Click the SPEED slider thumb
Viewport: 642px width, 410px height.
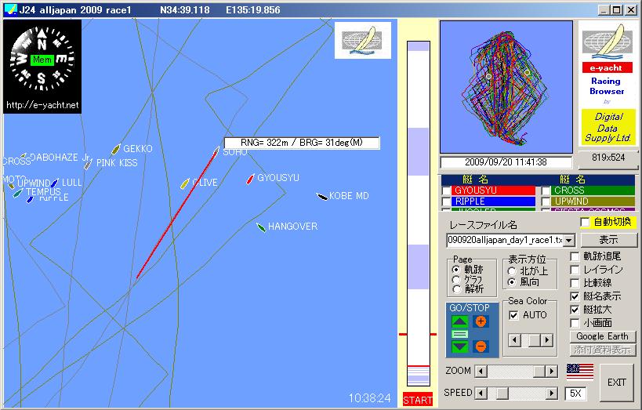click(x=502, y=394)
